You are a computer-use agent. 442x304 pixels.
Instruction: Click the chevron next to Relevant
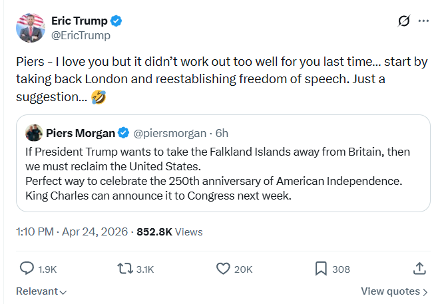click(63, 293)
